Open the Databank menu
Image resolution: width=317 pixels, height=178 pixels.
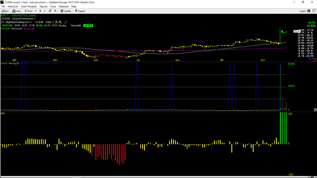[63, 7]
